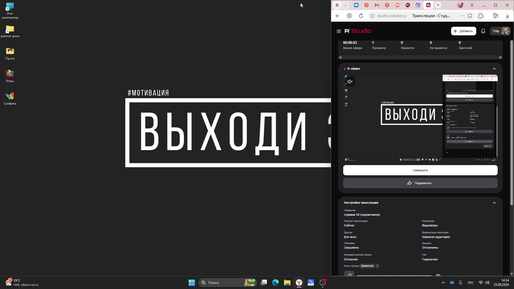The width and height of the screenshot is (514, 289).
Task: Switch to the blue camera icon tab
Action: tap(418, 5)
